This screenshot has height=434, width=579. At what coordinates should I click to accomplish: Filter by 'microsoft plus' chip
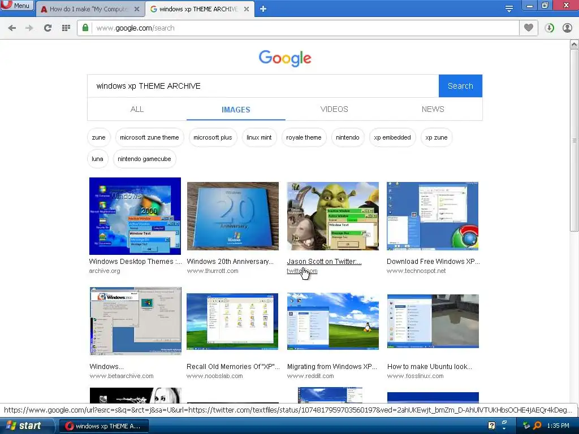tap(213, 137)
